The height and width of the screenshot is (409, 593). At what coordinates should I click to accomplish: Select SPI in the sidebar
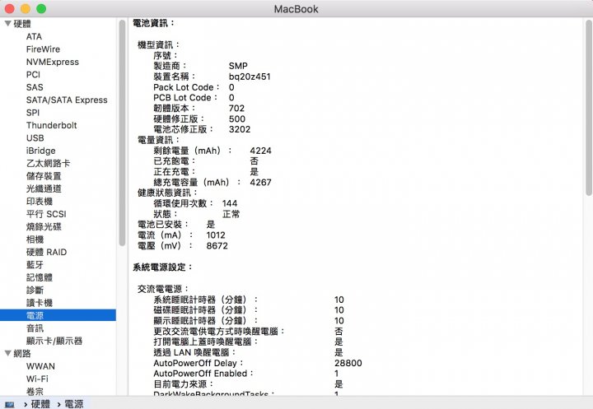(x=33, y=113)
